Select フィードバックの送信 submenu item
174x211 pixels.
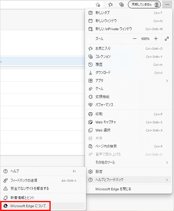(43, 180)
